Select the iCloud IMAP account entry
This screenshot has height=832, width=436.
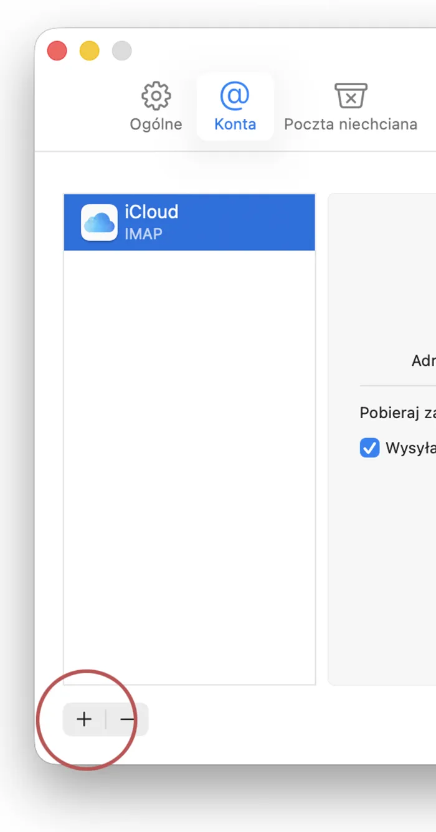(x=189, y=222)
